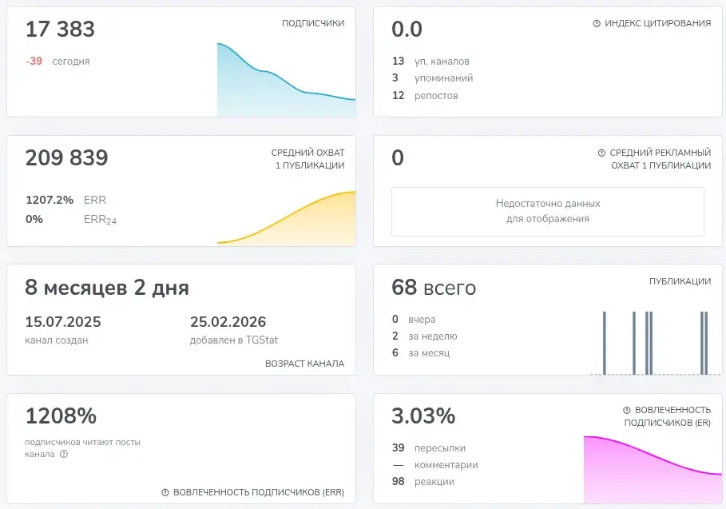
Task: Click help icon beside ВОВЛЕЧЕННОСТЬ ПОДПИСЧИКОВ (ER)
Action: tap(626, 410)
